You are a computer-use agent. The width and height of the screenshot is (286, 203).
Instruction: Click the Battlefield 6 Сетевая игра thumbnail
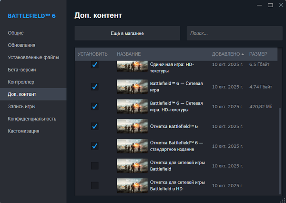tap(132, 87)
